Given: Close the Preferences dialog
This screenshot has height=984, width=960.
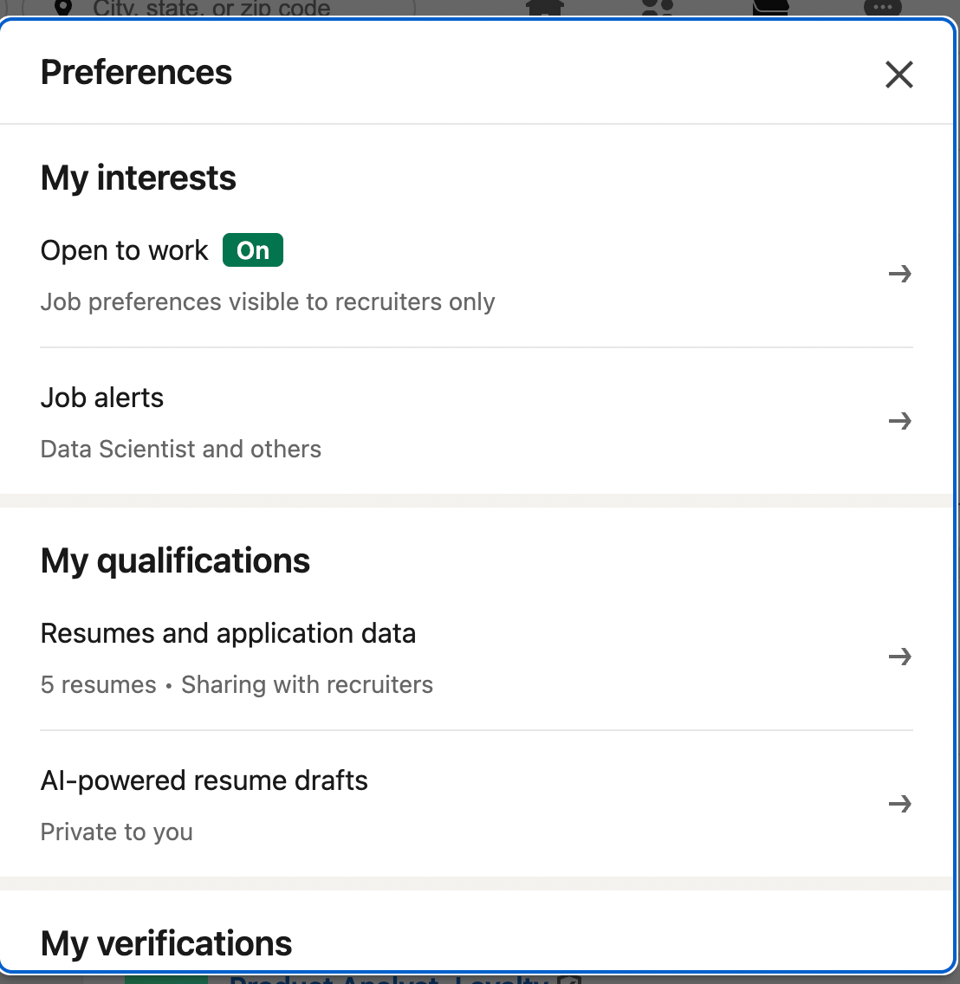Looking at the screenshot, I should coord(899,74).
